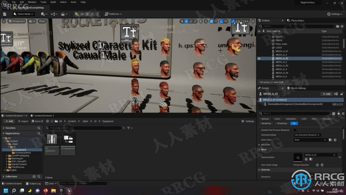Activate the Rotate gizmo tool
This screenshot has width=346, height=195.
tap(191, 21)
